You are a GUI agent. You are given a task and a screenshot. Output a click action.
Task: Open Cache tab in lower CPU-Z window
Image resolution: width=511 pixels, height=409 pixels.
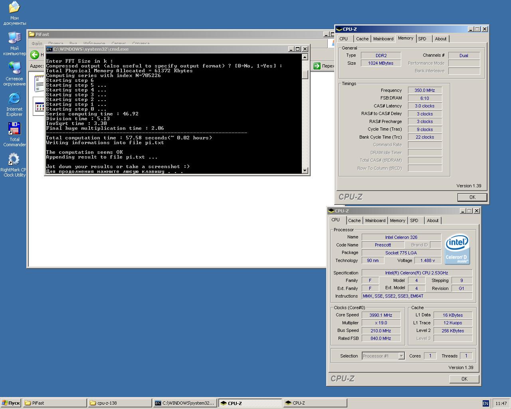(x=355, y=220)
